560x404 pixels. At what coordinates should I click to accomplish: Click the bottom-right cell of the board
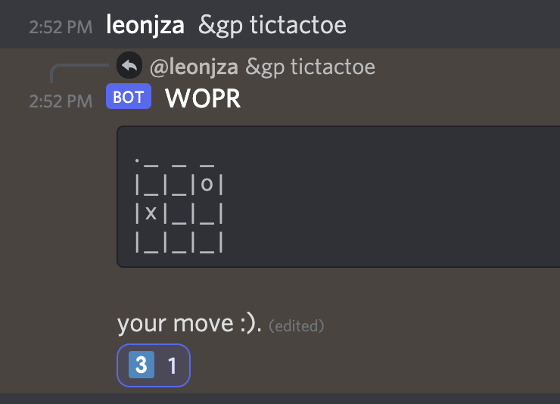coord(207,242)
